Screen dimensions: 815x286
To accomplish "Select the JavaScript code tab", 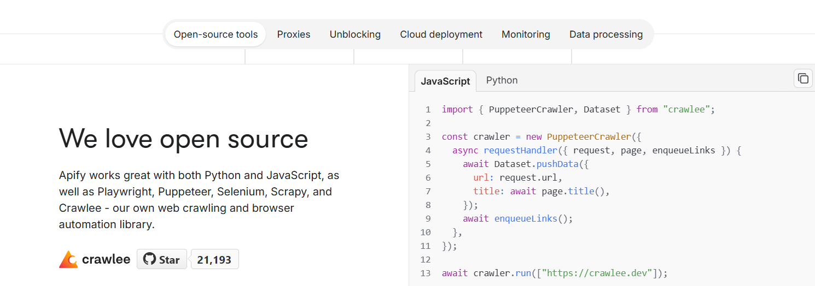I will [445, 81].
